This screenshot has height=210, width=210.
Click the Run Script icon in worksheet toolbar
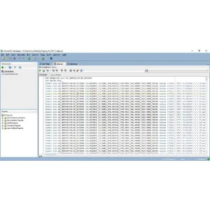(x=44, y=71)
